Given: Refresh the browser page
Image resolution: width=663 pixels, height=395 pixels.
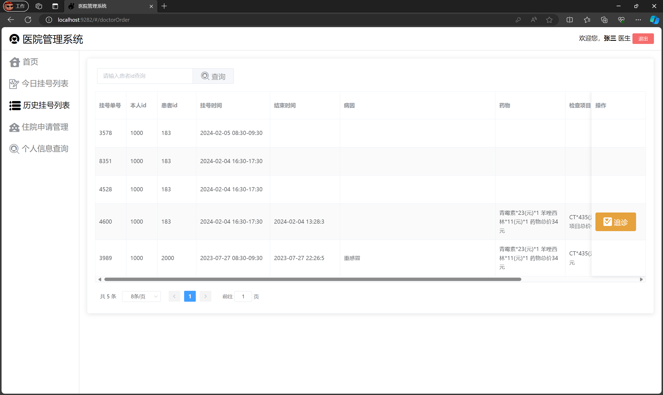Looking at the screenshot, I should 28,20.
